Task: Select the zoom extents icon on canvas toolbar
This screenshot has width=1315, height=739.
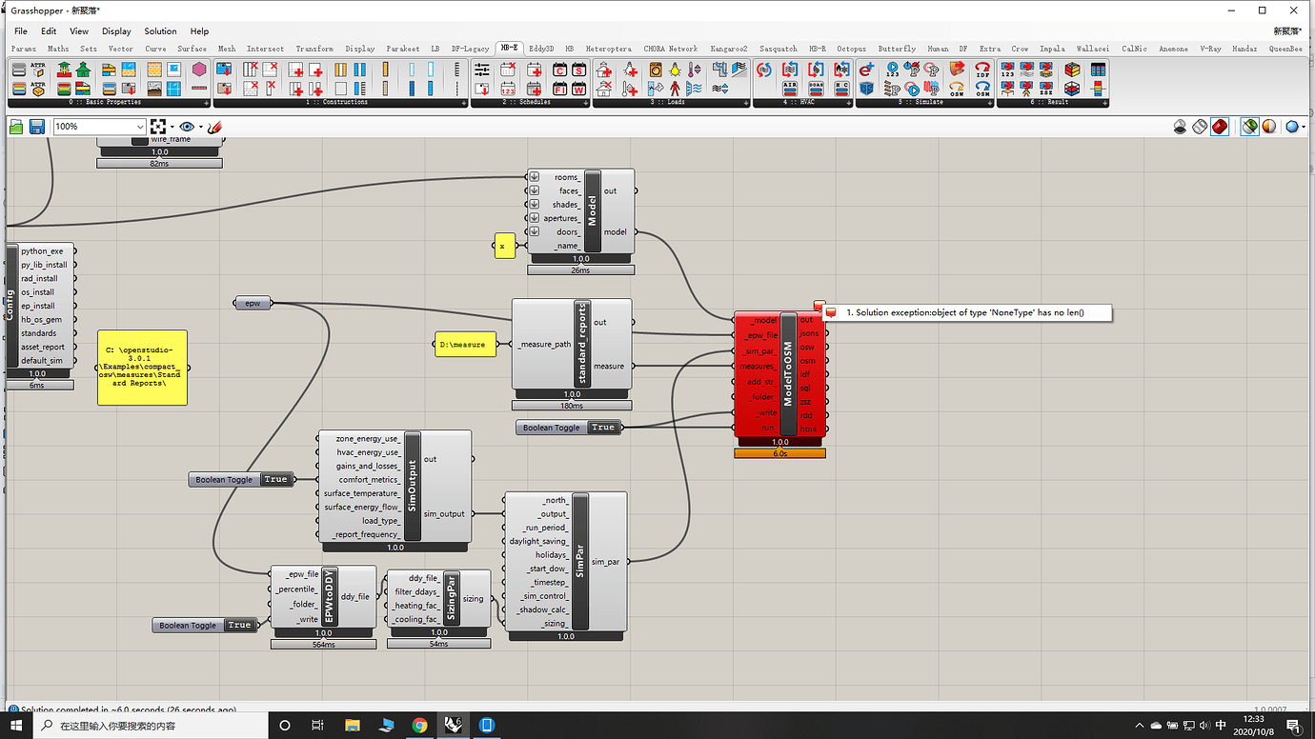Action: tap(158, 126)
